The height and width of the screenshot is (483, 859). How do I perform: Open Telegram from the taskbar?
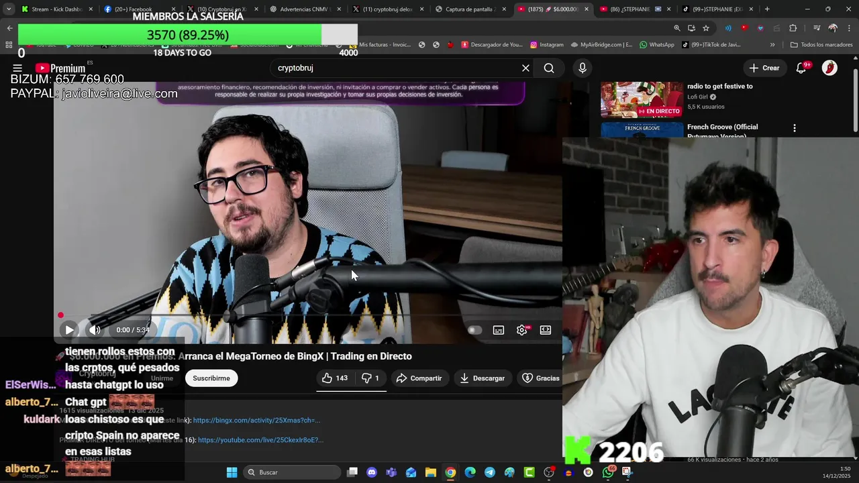tap(490, 472)
